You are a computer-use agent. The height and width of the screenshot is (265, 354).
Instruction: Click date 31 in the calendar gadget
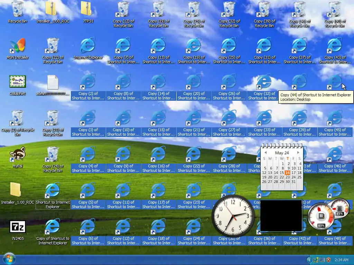tap(293, 181)
